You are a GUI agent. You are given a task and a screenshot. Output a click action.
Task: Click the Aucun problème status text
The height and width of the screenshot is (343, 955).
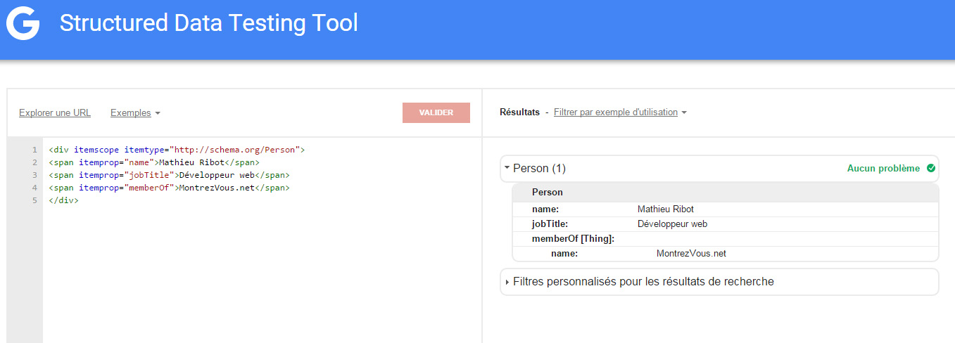pyautogui.click(x=883, y=169)
